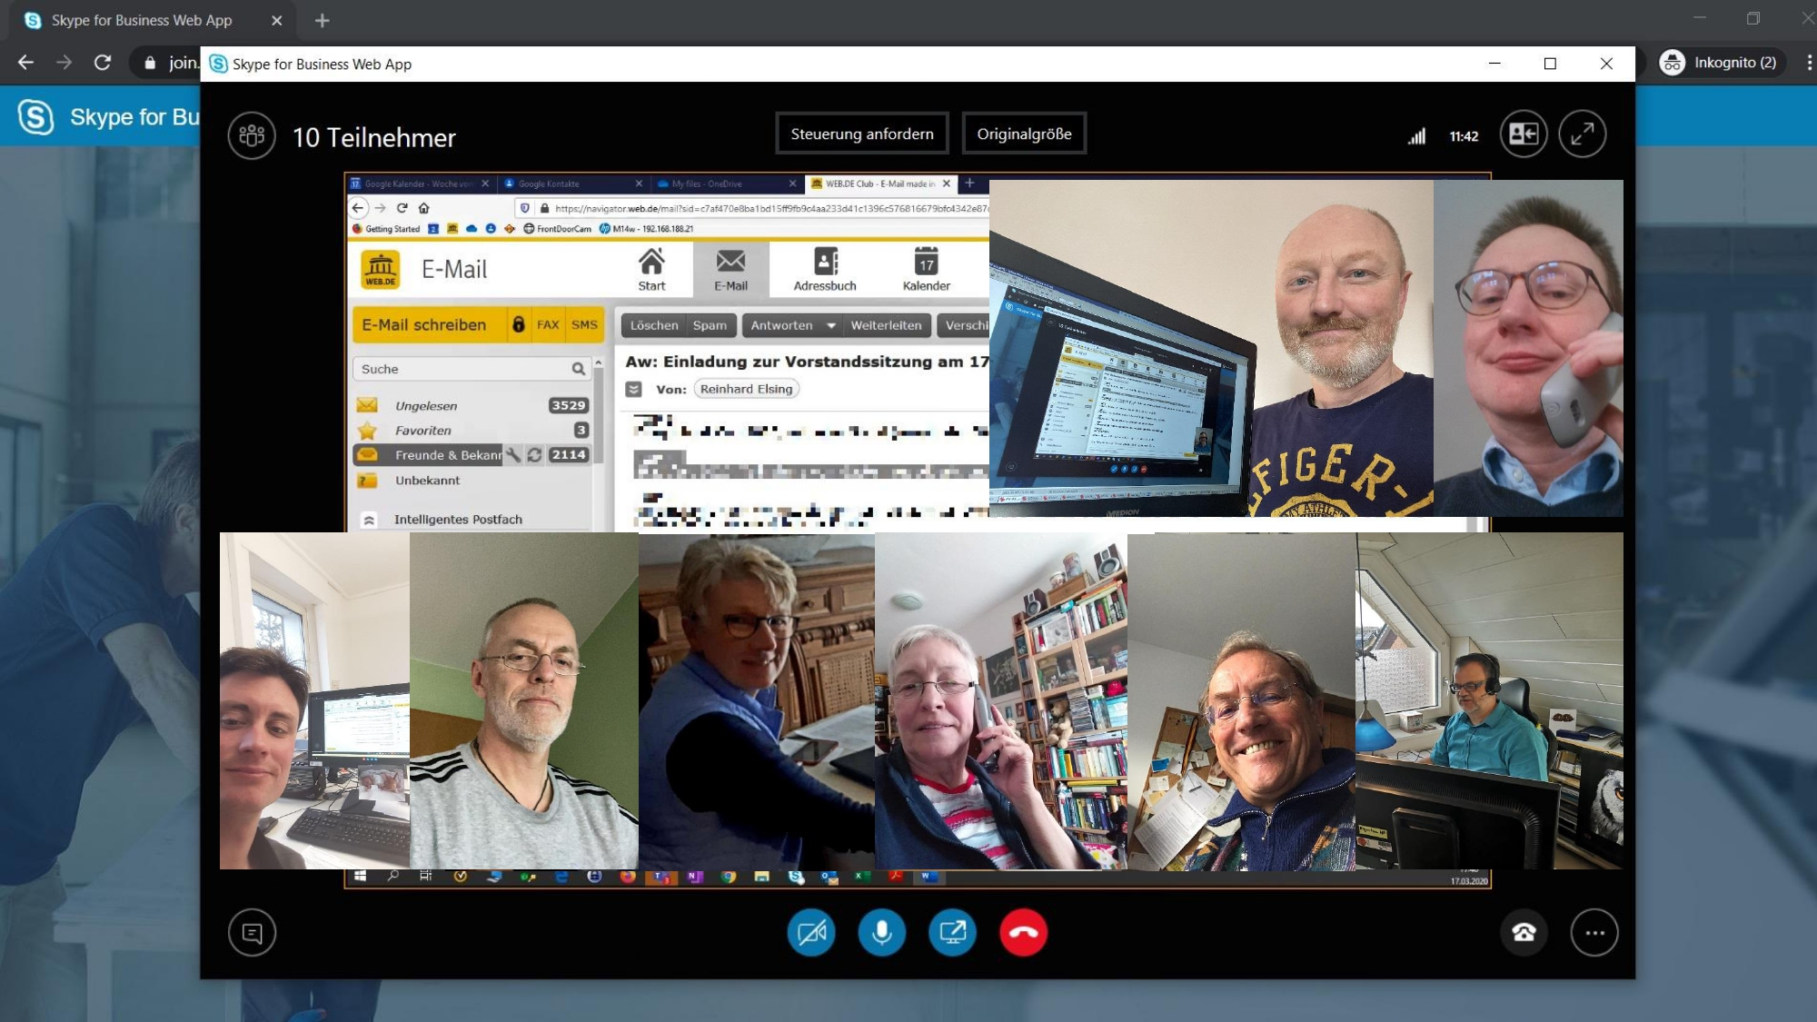Open the more options menu
Viewport: 1817px width, 1022px height.
point(1594,932)
